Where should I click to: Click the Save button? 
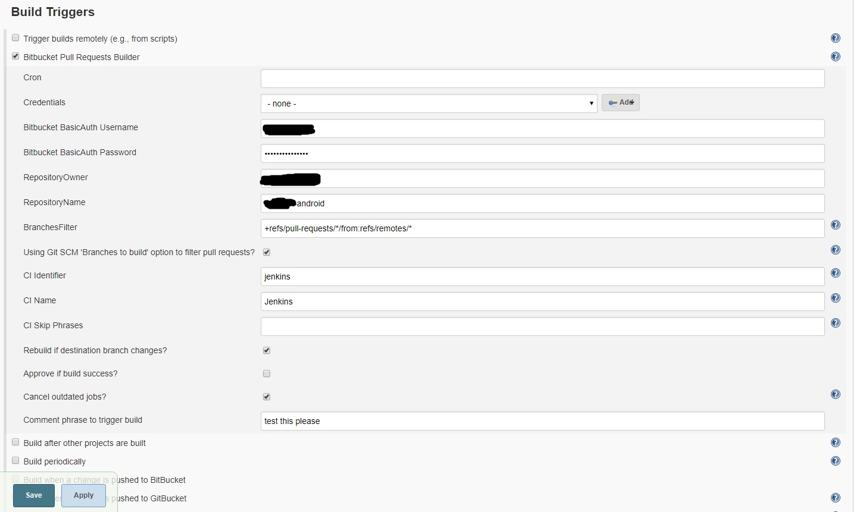click(34, 495)
